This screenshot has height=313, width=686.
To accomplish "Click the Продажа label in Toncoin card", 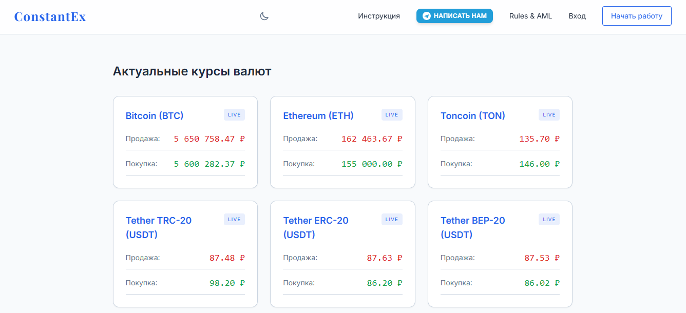I will tap(458, 139).
